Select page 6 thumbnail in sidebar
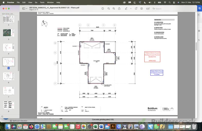The width and height of the screenshot is (202, 131). click(8, 77)
